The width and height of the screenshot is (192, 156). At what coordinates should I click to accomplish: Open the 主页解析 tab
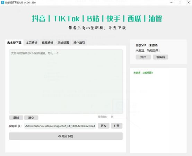tap(32, 43)
